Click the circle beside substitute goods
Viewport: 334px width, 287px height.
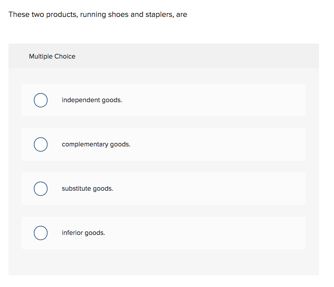(40, 189)
